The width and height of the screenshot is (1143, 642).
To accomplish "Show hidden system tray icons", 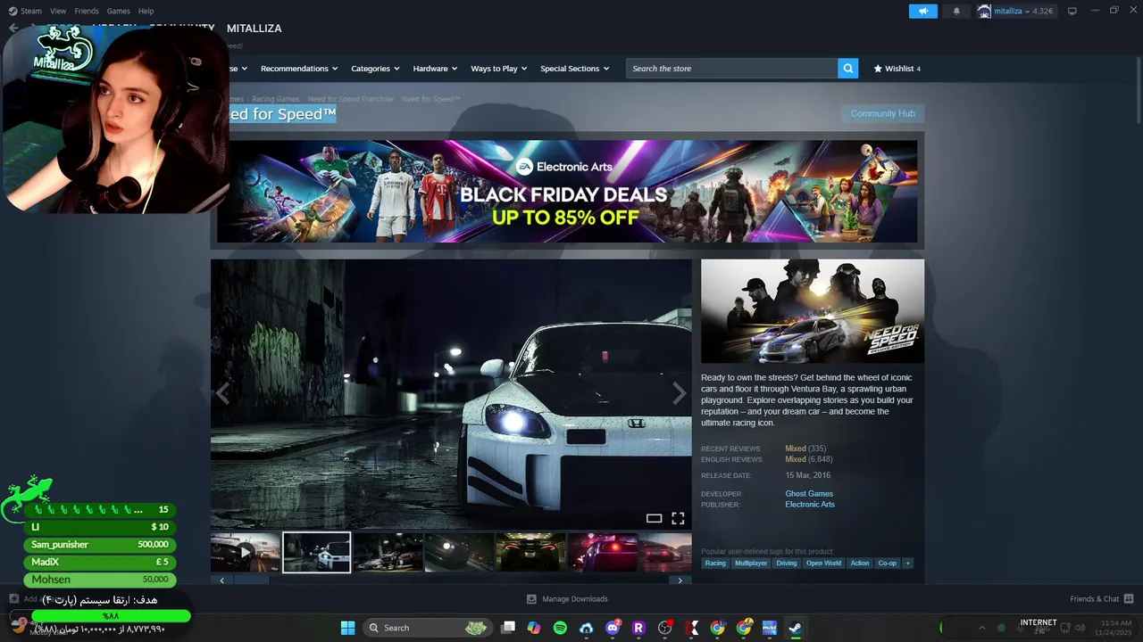I will [x=981, y=628].
